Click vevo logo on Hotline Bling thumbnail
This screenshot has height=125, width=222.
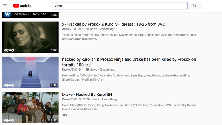coord(9,85)
